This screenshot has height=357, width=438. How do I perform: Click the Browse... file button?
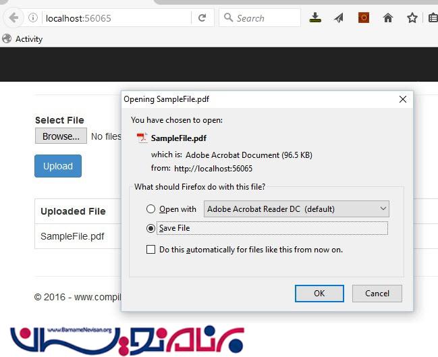click(61, 136)
